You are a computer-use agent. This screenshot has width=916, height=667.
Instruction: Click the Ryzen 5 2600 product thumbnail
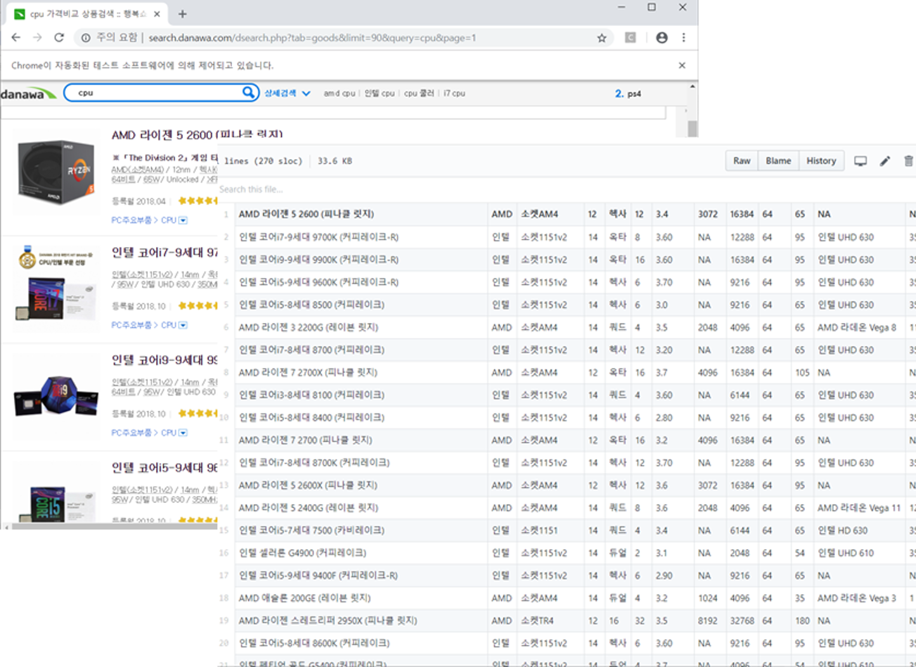point(56,172)
